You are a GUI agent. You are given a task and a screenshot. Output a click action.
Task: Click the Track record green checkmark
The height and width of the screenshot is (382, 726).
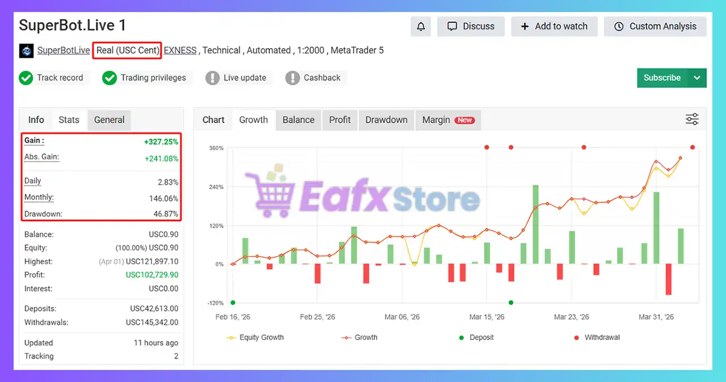[26, 78]
